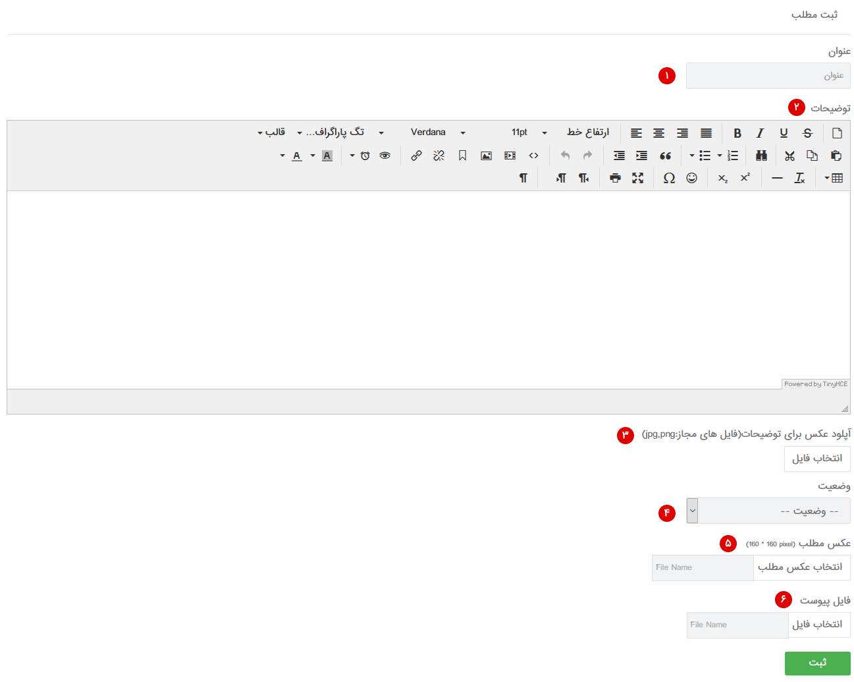Viewport: 854px width, 682px height.
Task: Toggle underline formatting
Action: point(784,133)
